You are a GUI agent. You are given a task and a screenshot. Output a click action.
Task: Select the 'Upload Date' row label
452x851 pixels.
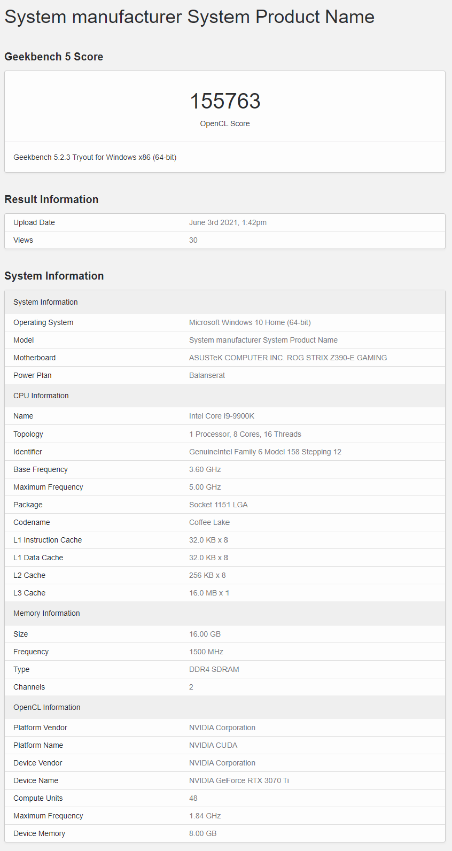pos(34,222)
